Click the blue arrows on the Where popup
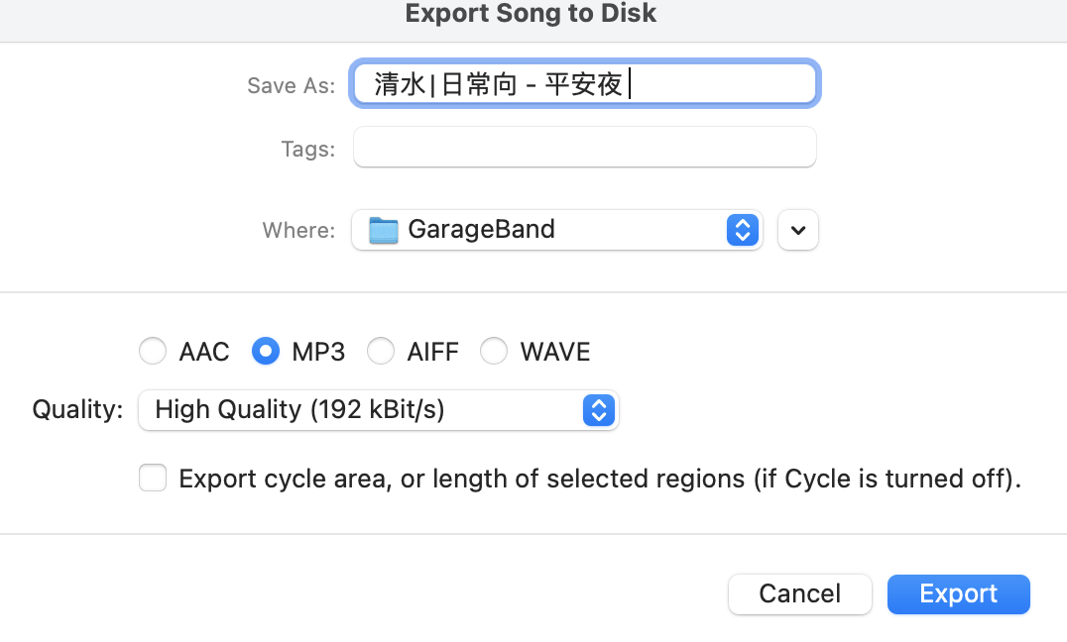The height and width of the screenshot is (642, 1067). pos(743,230)
